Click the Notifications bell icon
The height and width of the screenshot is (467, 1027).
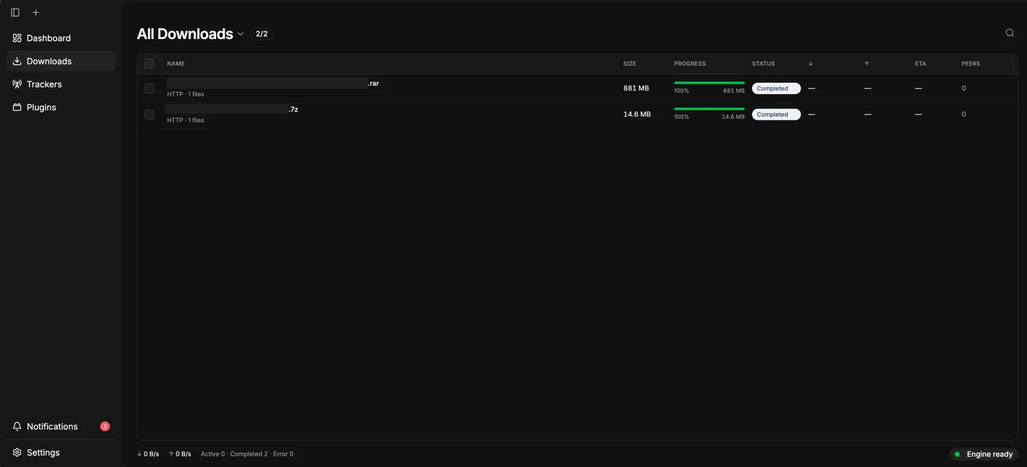[x=17, y=426]
